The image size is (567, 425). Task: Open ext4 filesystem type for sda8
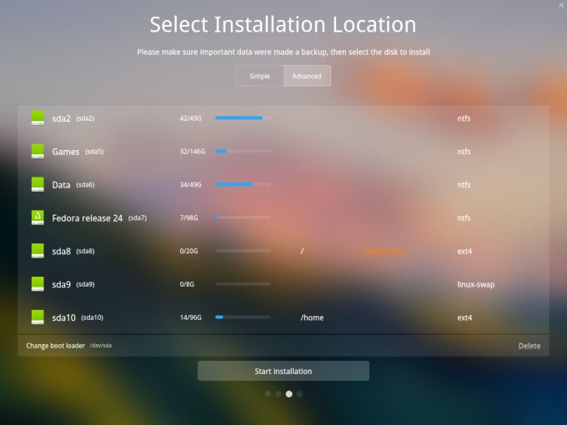point(464,251)
